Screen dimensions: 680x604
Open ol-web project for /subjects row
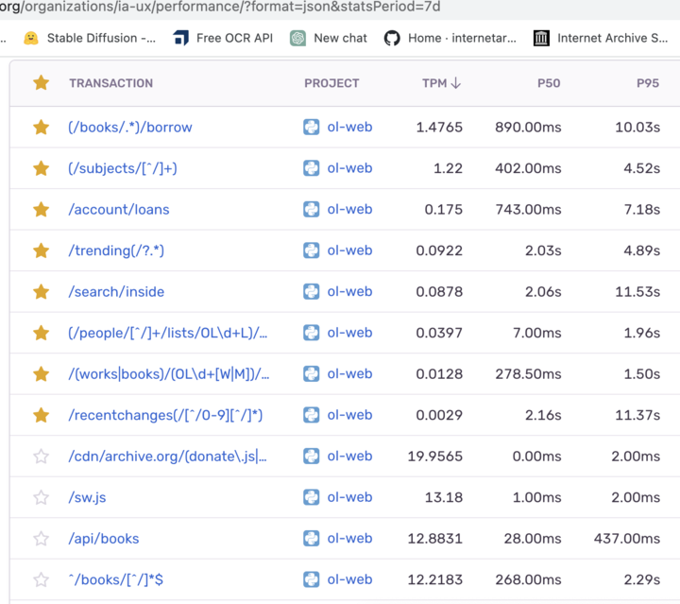point(349,168)
